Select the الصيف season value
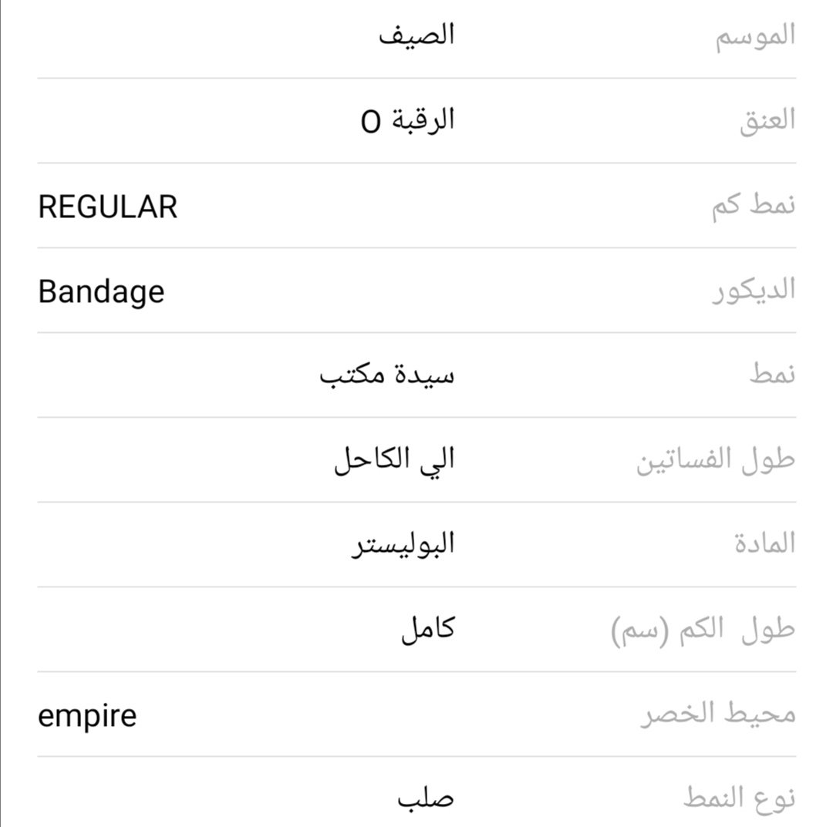 click(416, 35)
